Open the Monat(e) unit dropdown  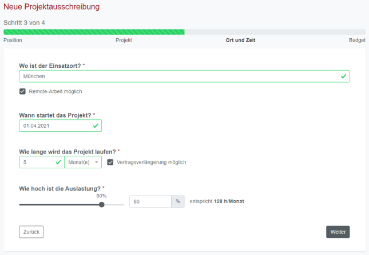[x=84, y=163]
